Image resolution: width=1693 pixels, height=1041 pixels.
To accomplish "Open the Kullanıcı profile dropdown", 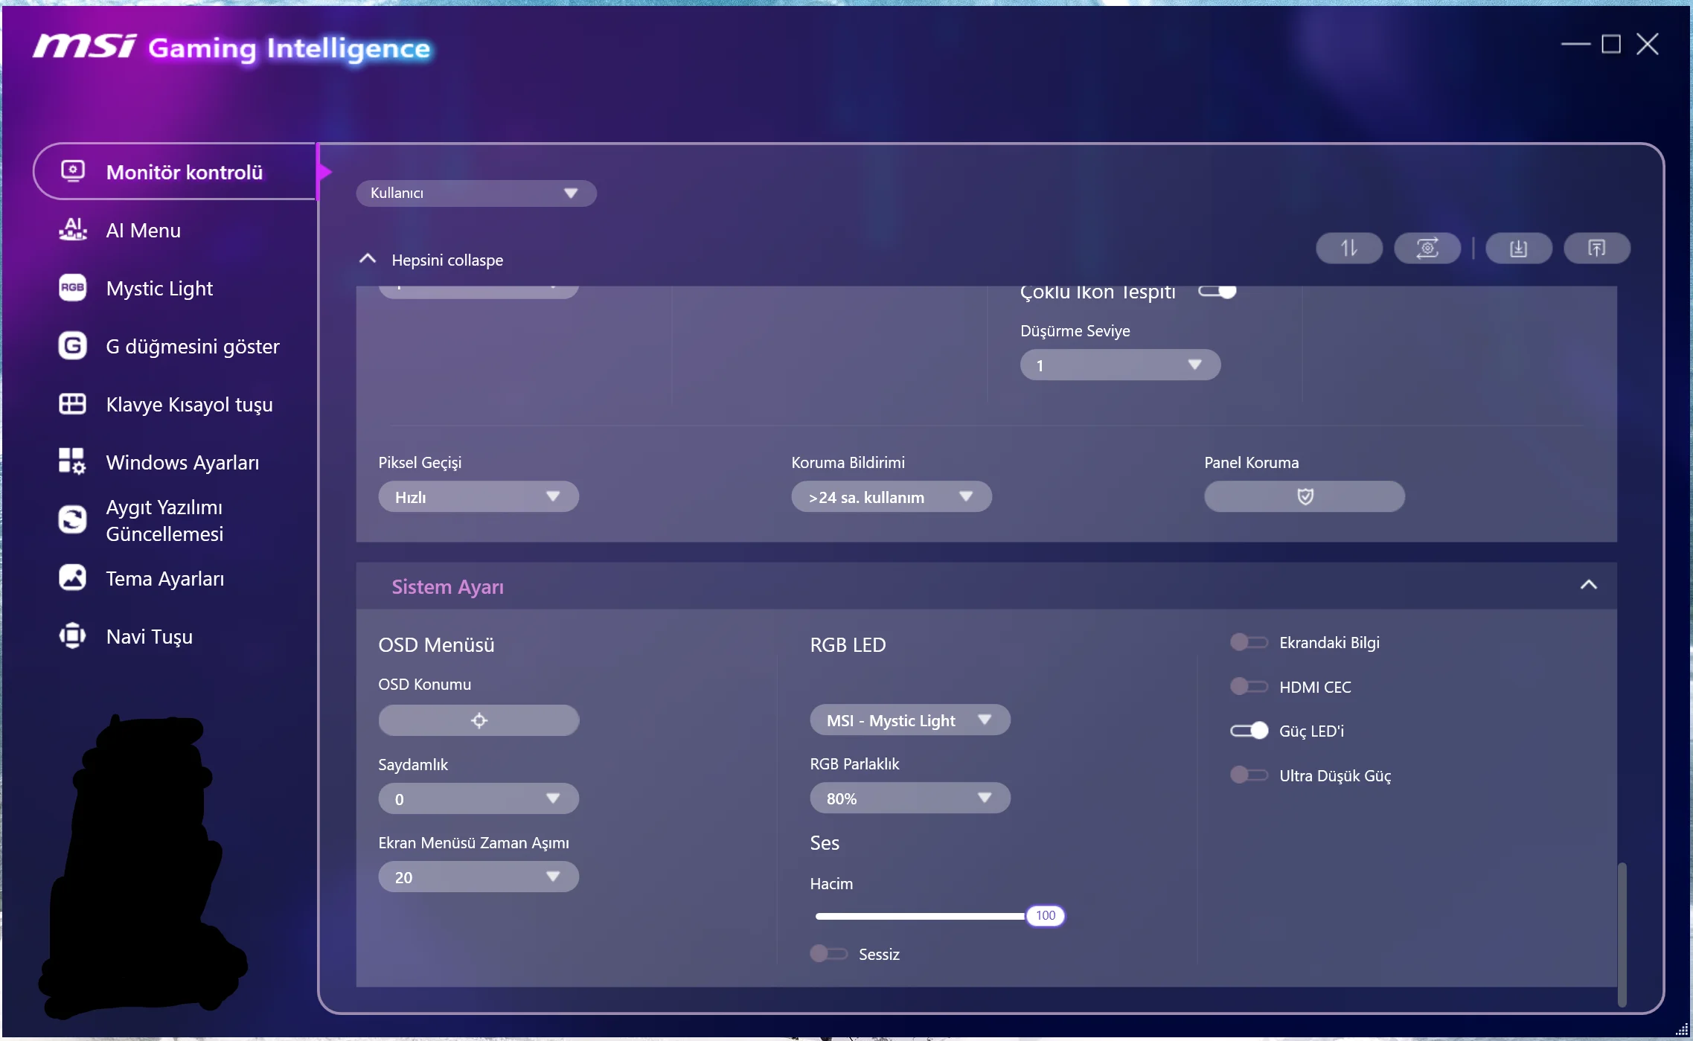I will coord(476,193).
